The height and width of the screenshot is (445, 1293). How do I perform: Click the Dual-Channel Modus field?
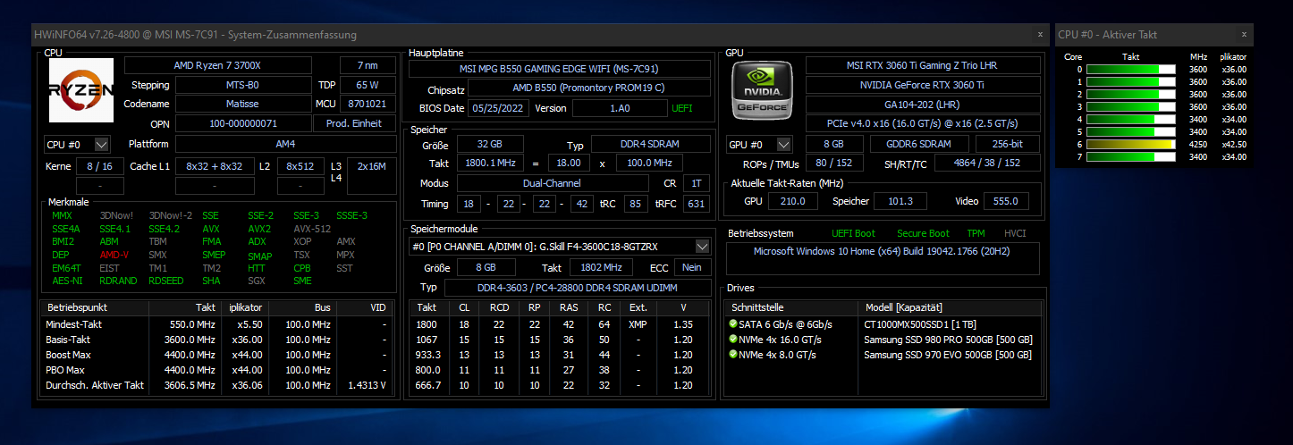(552, 182)
